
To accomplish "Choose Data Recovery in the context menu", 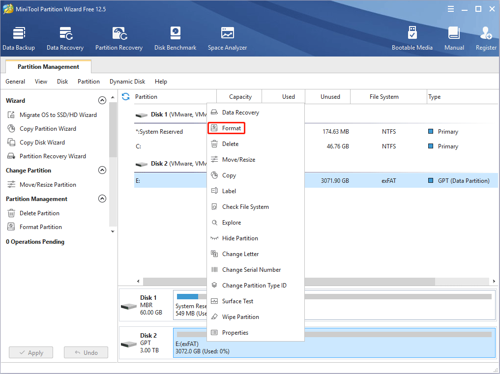I will pos(256,112).
